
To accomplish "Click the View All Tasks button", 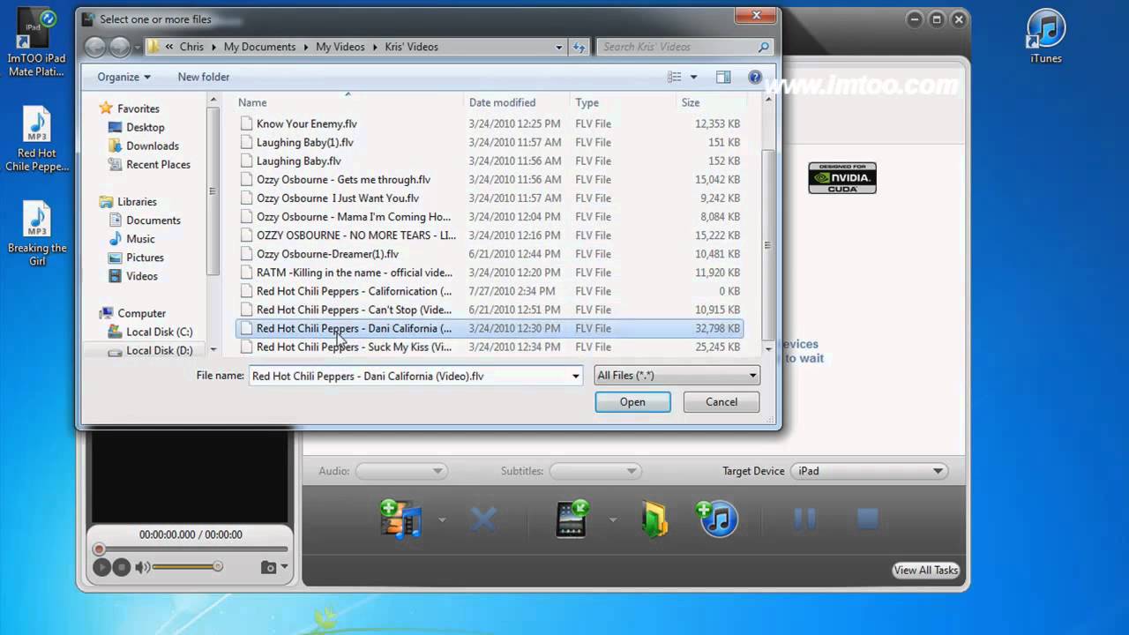I will (x=925, y=570).
